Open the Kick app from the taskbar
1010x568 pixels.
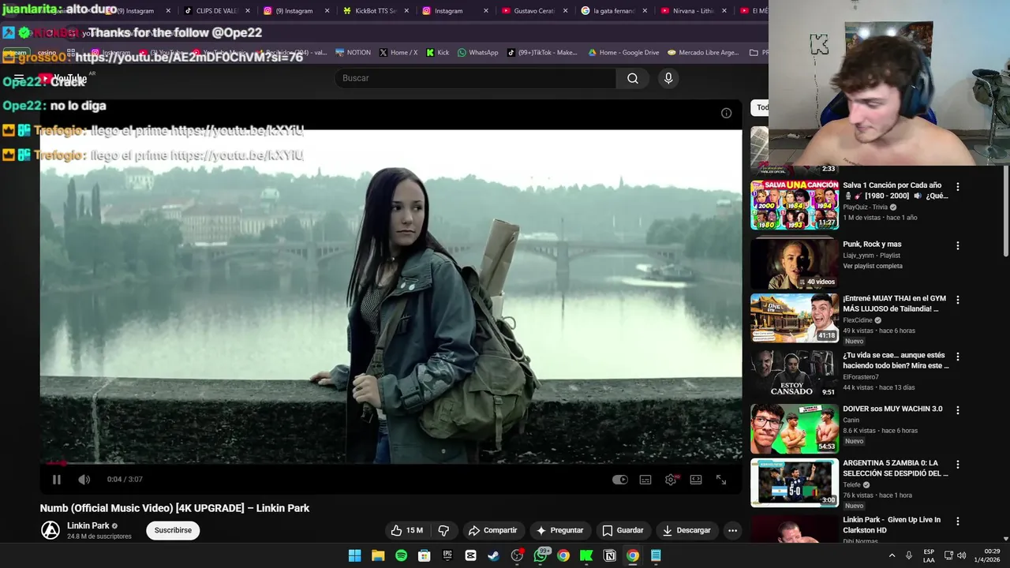point(586,555)
